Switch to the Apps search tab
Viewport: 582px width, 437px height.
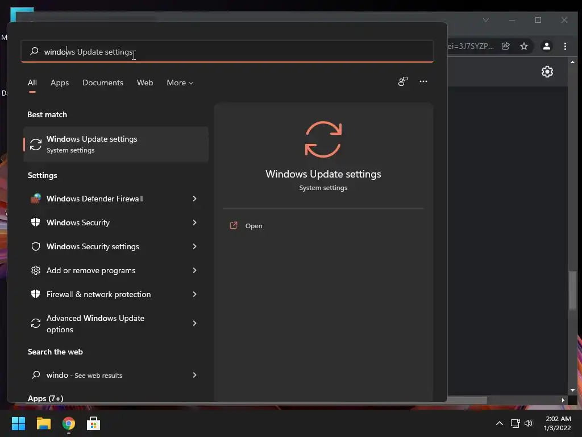pos(60,83)
